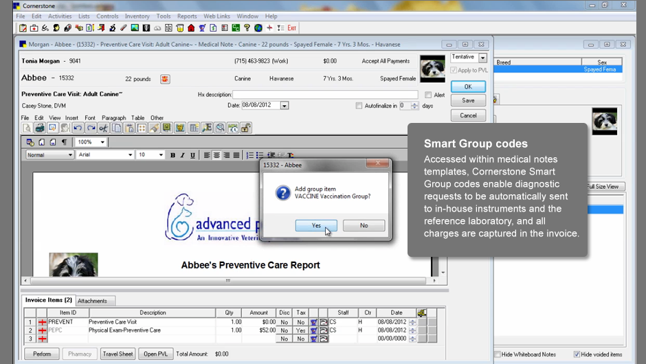This screenshot has height=364, width=646.
Task: Toggle Bold formatting
Action: 172,155
